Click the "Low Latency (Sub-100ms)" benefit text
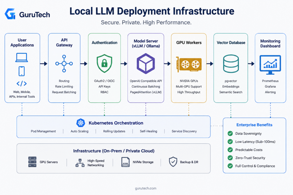 tap(255, 142)
